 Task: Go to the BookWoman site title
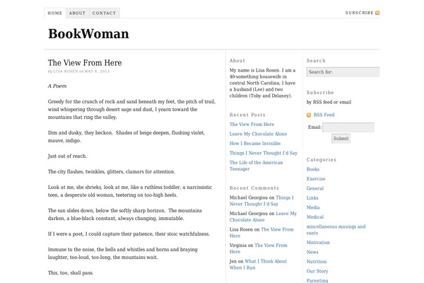pyautogui.click(x=88, y=34)
